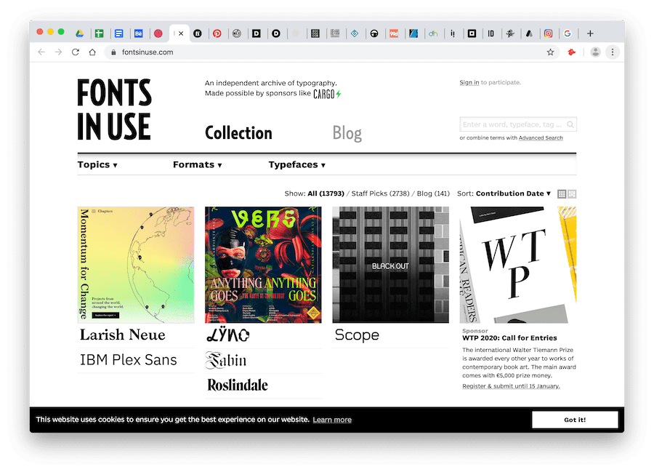This screenshot has height=472, width=654.
Task: Click the site search input field
Action: point(518,124)
